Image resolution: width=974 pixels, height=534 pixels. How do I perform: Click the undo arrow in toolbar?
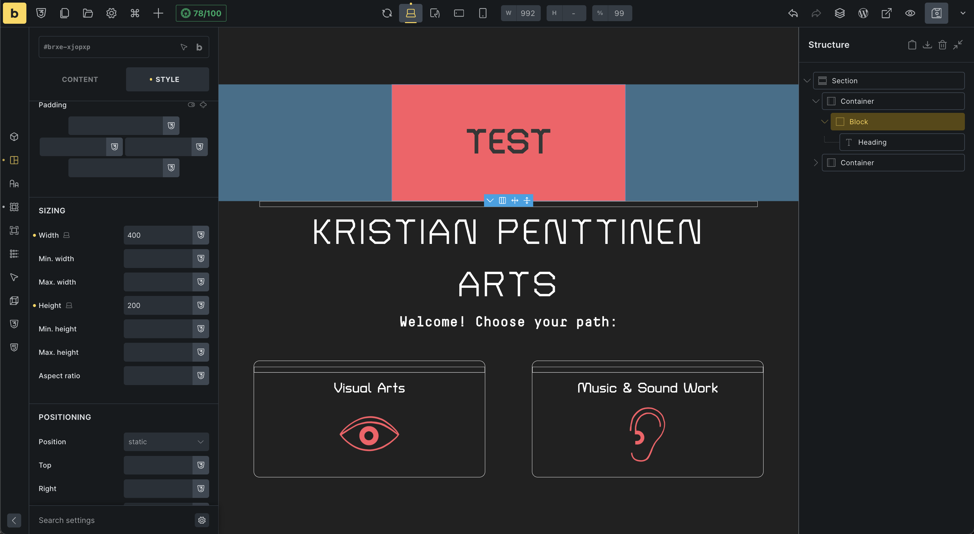pos(793,13)
